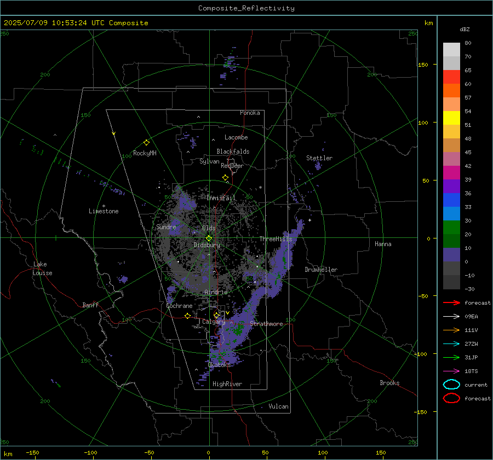Click the Blackfalds label
Image resolution: width=493 pixels, height=460 pixels.
233,152
